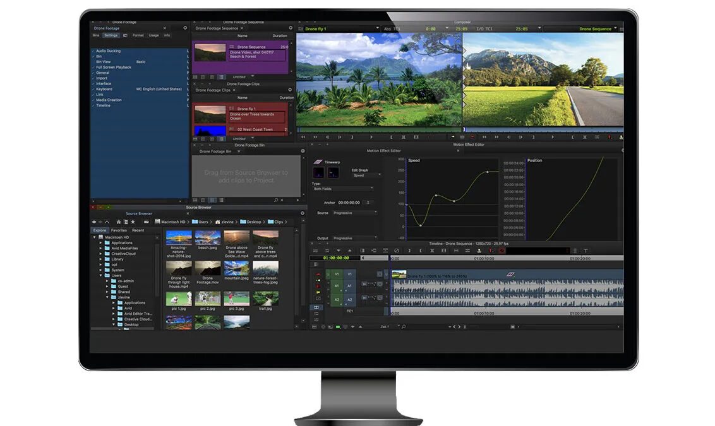Open the Edit Graph Speed dropdown
Viewport: 715px width, 426px height.
pos(366,175)
